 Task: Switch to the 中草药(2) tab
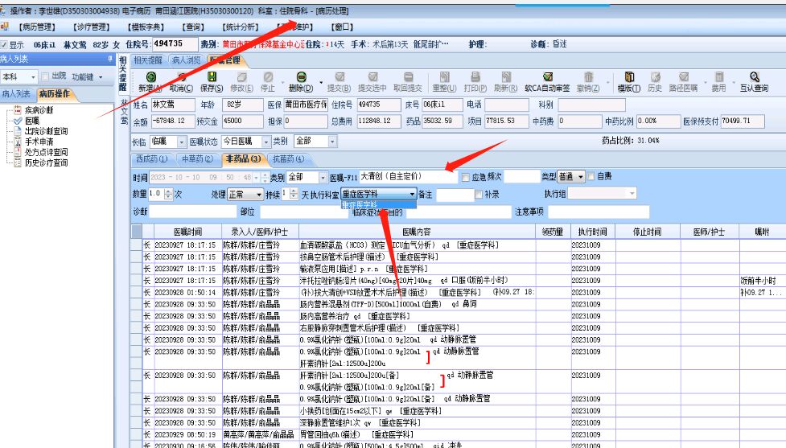pyautogui.click(x=197, y=159)
